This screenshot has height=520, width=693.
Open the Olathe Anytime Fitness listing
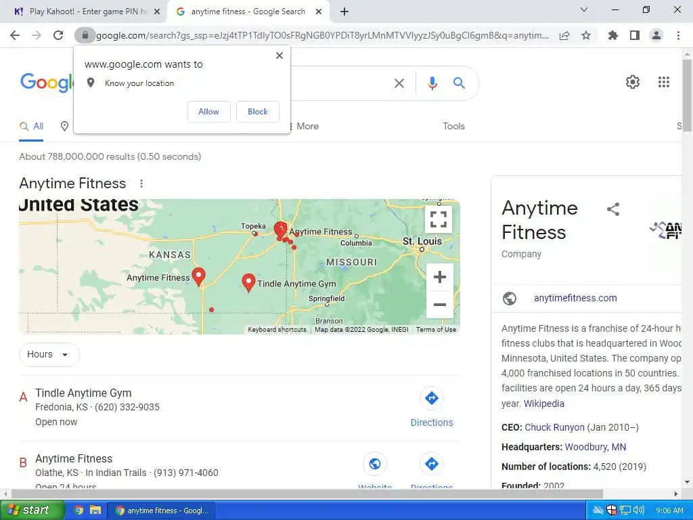[x=74, y=459]
